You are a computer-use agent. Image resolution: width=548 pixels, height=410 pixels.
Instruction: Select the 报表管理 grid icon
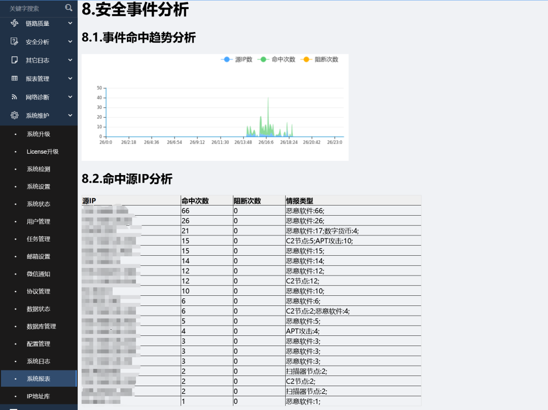tap(13, 78)
